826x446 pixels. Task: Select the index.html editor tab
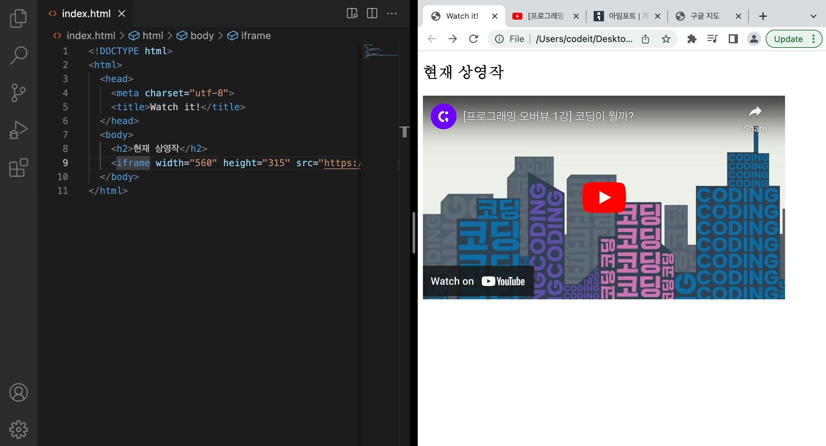86,14
